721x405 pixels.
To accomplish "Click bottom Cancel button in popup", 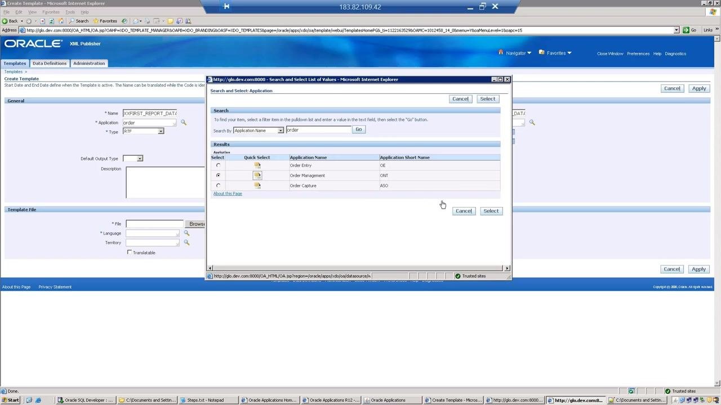I will click(x=464, y=211).
